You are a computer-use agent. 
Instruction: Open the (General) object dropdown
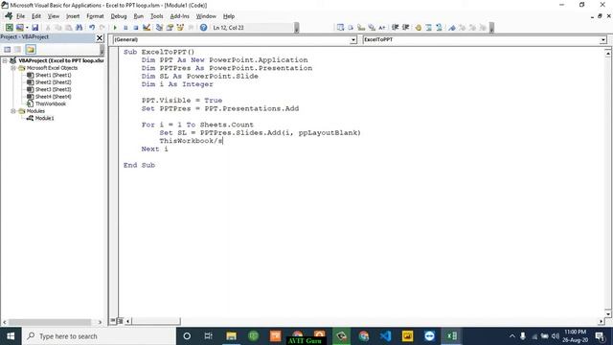pos(353,39)
